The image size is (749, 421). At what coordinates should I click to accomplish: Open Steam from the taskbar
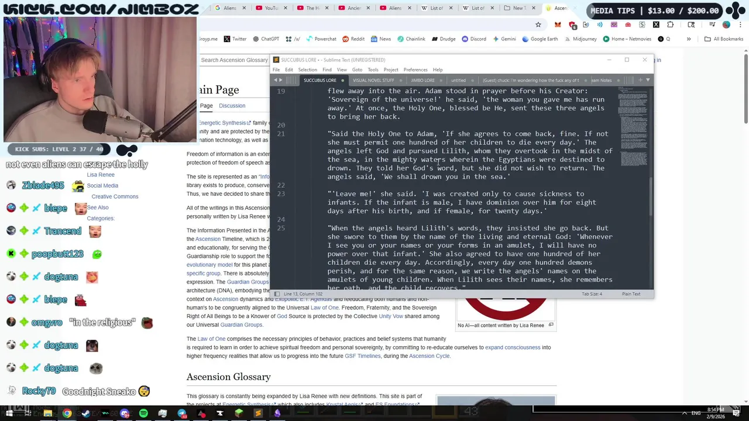click(x=86, y=413)
